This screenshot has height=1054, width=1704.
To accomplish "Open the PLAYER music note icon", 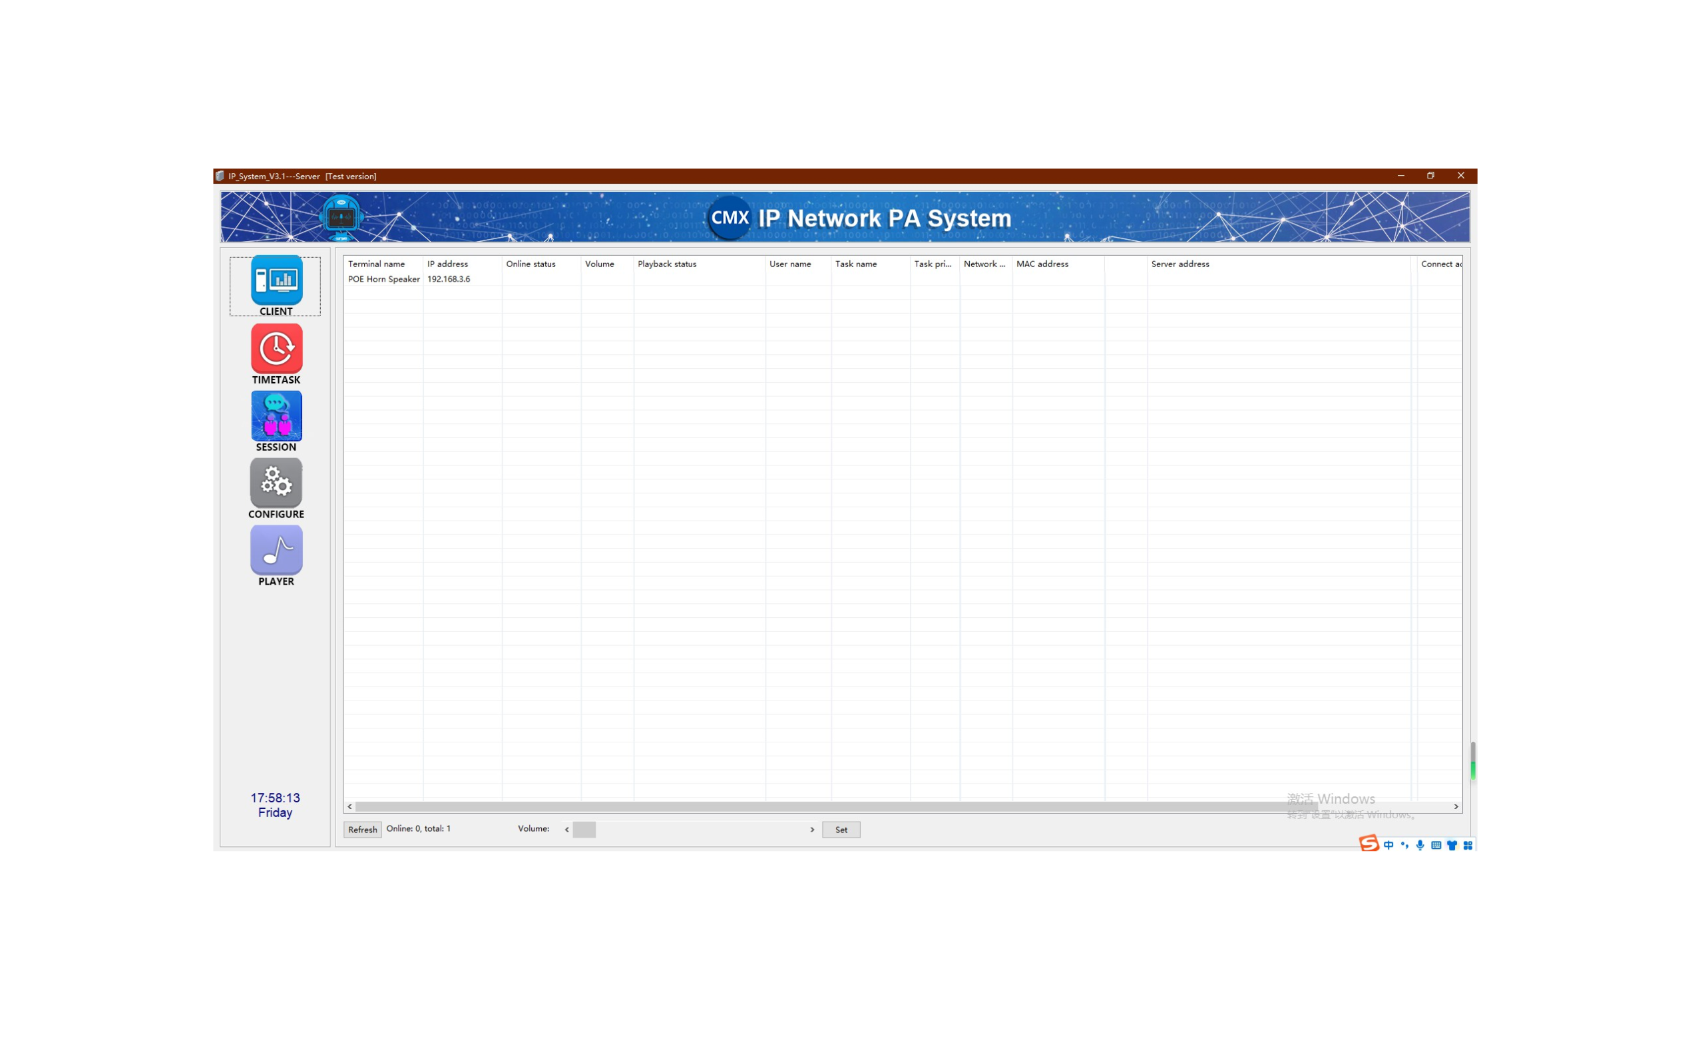I will pyautogui.click(x=276, y=550).
